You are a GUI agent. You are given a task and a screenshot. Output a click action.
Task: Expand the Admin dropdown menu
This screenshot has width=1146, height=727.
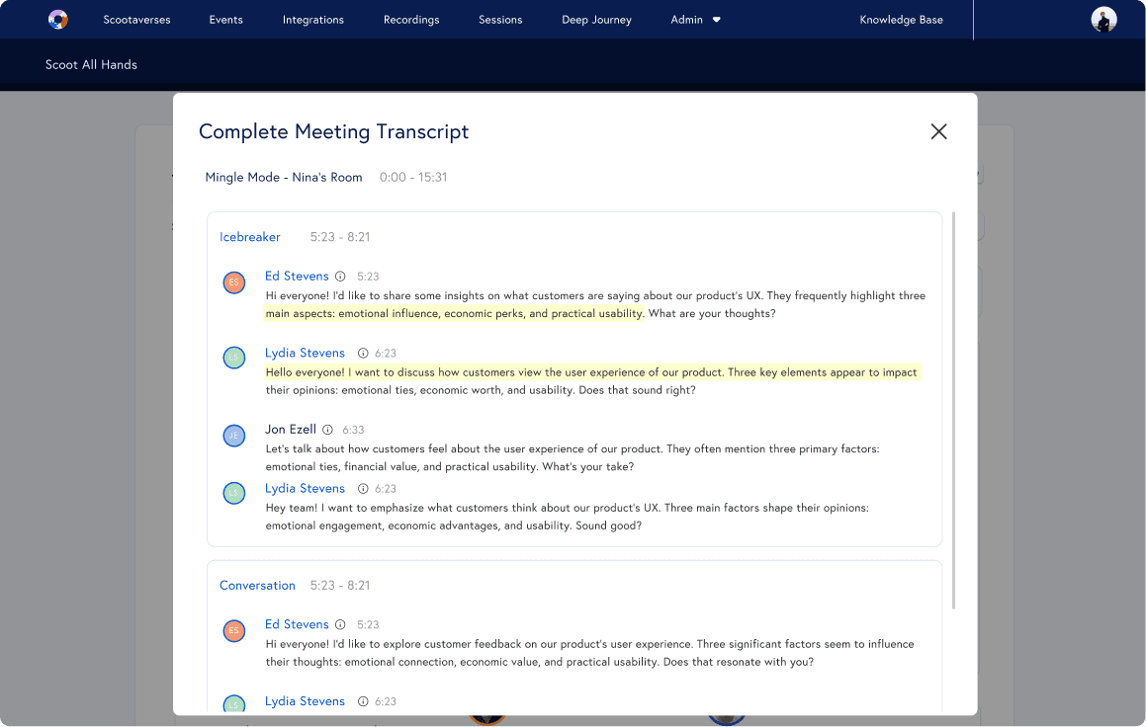coord(695,20)
